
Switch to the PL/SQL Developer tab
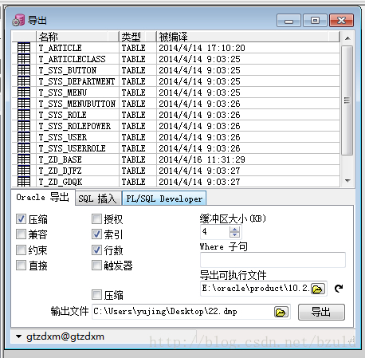coord(164,199)
